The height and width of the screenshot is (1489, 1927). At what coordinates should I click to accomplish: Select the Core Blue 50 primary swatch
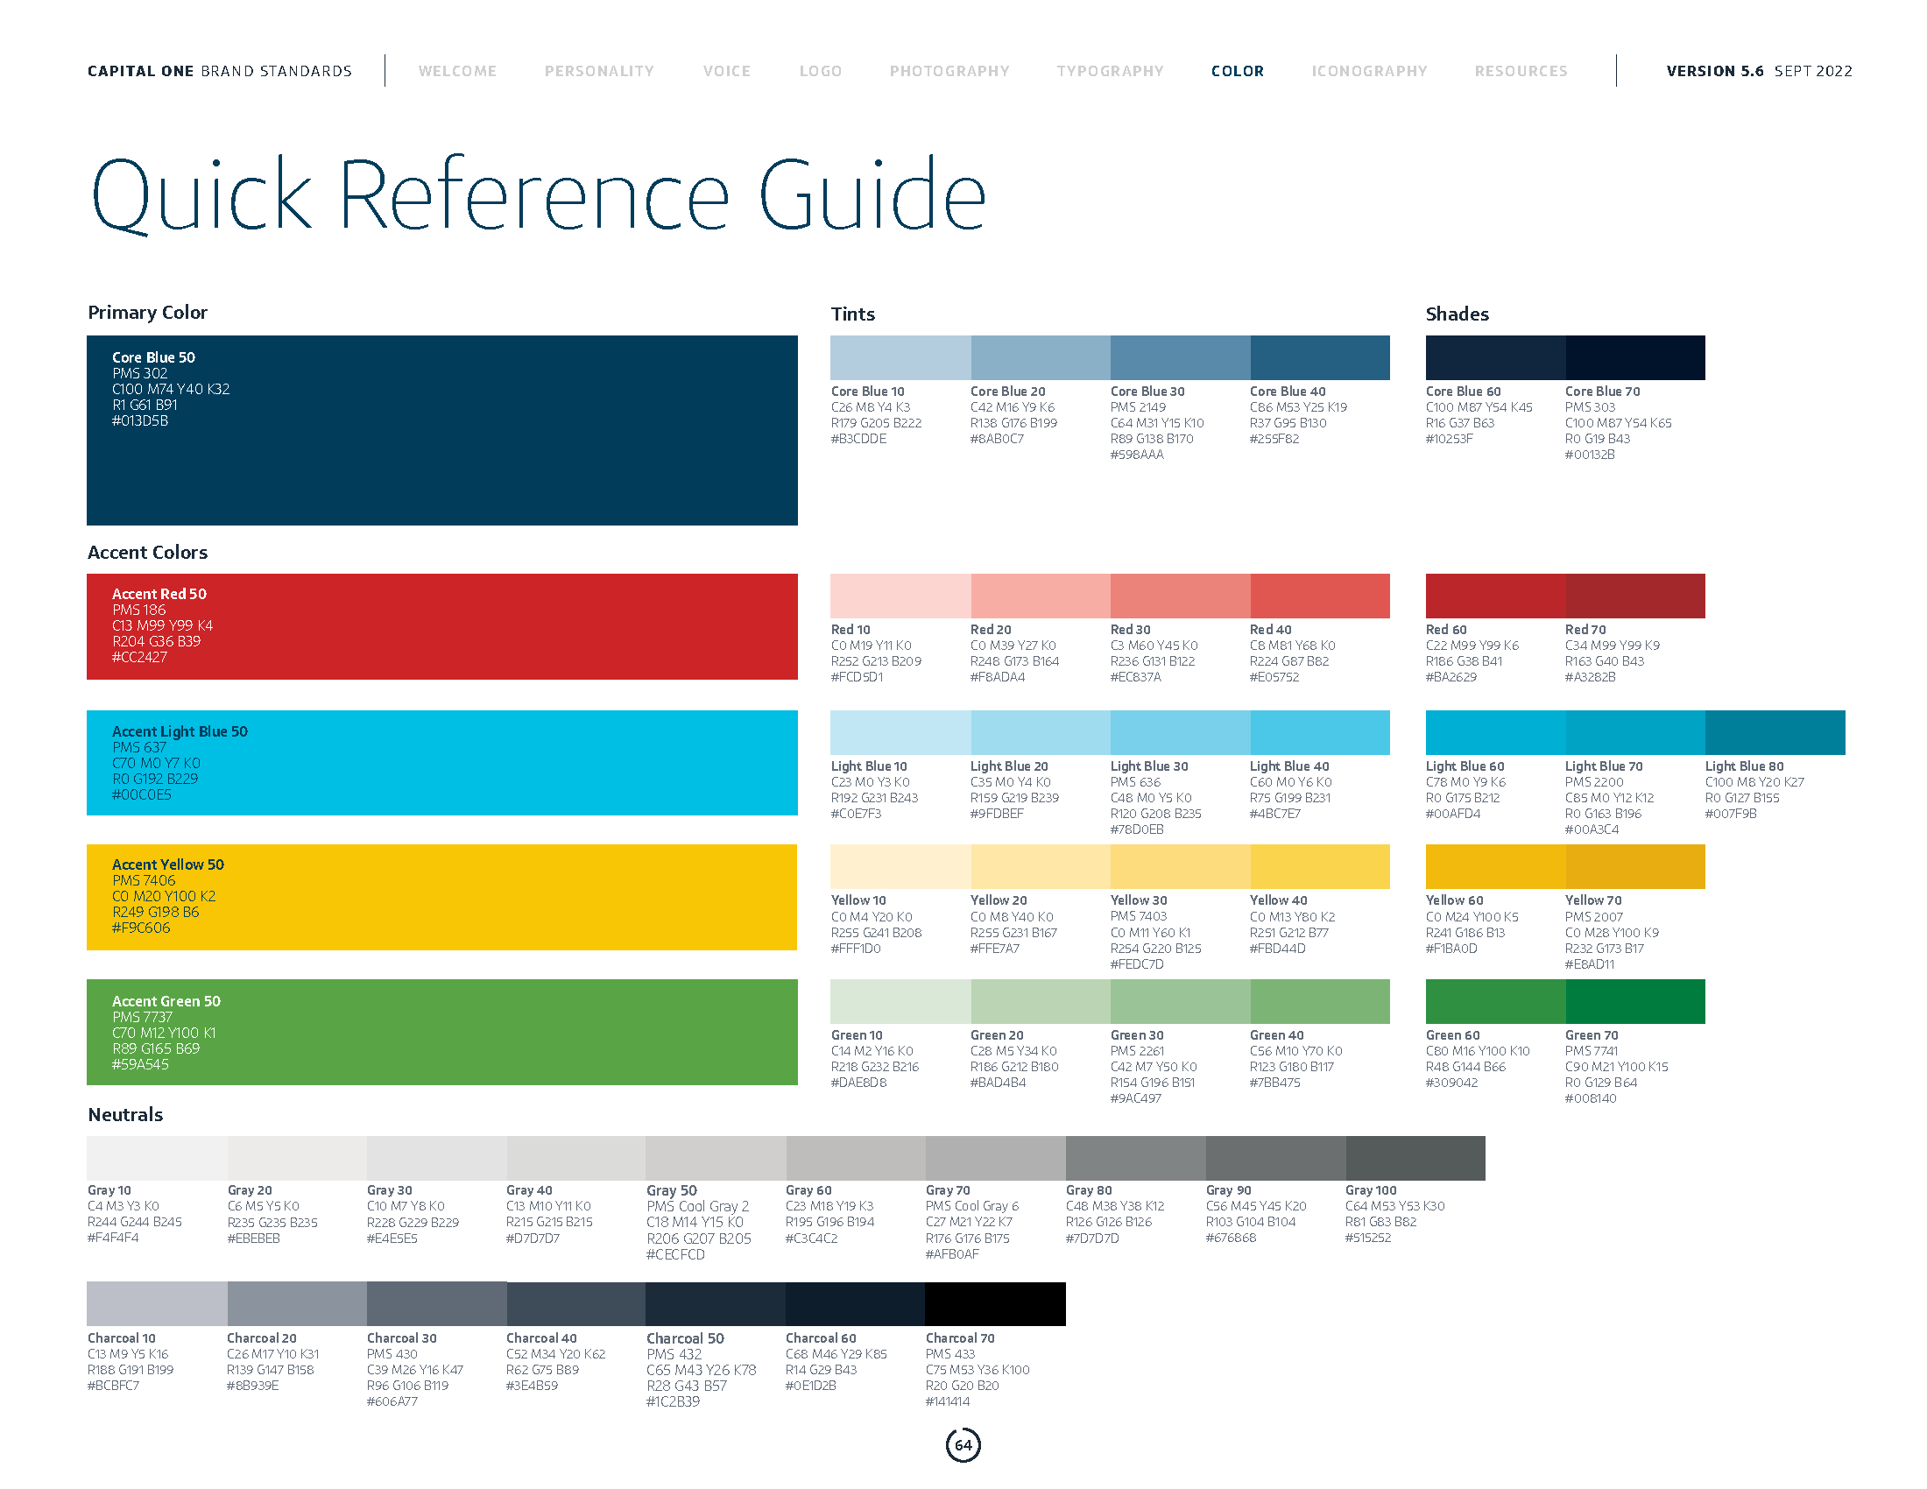coord(442,430)
